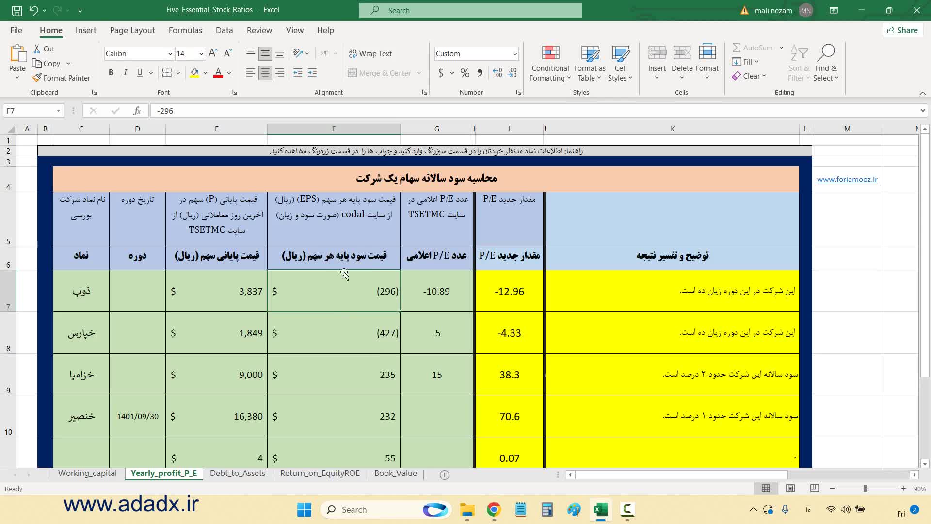Click the zoom slider in status bar
Screen dimensions: 931x524
tap(866, 489)
